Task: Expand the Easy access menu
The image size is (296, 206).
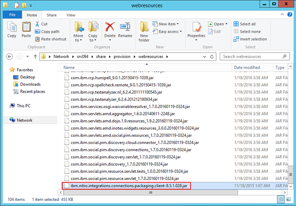Action: click(x=169, y=32)
